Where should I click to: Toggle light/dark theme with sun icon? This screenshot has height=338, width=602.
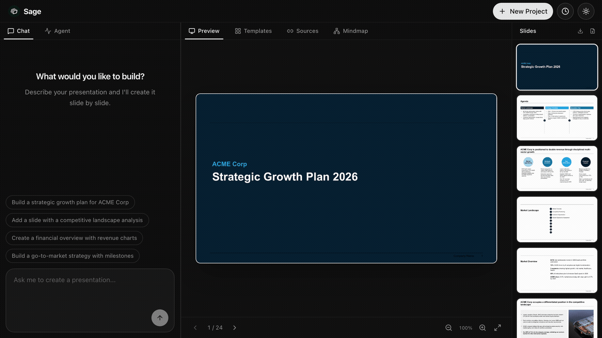pyautogui.click(x=586, y=11)
